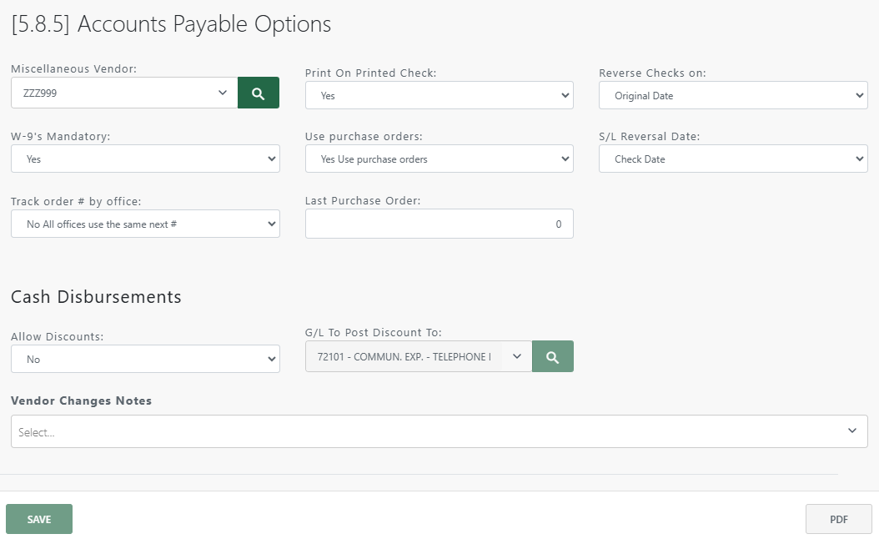Expand the G/L To Post Discount To dropdown

[x=418, y=356]
